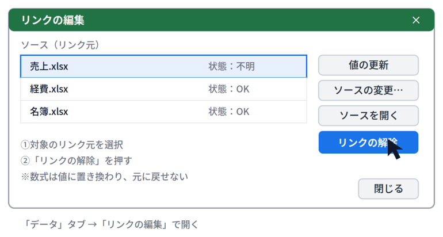The width and height of the screenshot is (443, 237).
Task: Click the 状態：OK status of 経費.xlsx
Action: click(229, 89)
